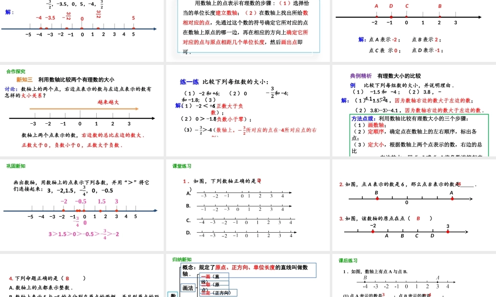This screenshot has height=297, width=496.
Task: Click the green 方法点拨 tip box
Action: [x=420, y=135]
